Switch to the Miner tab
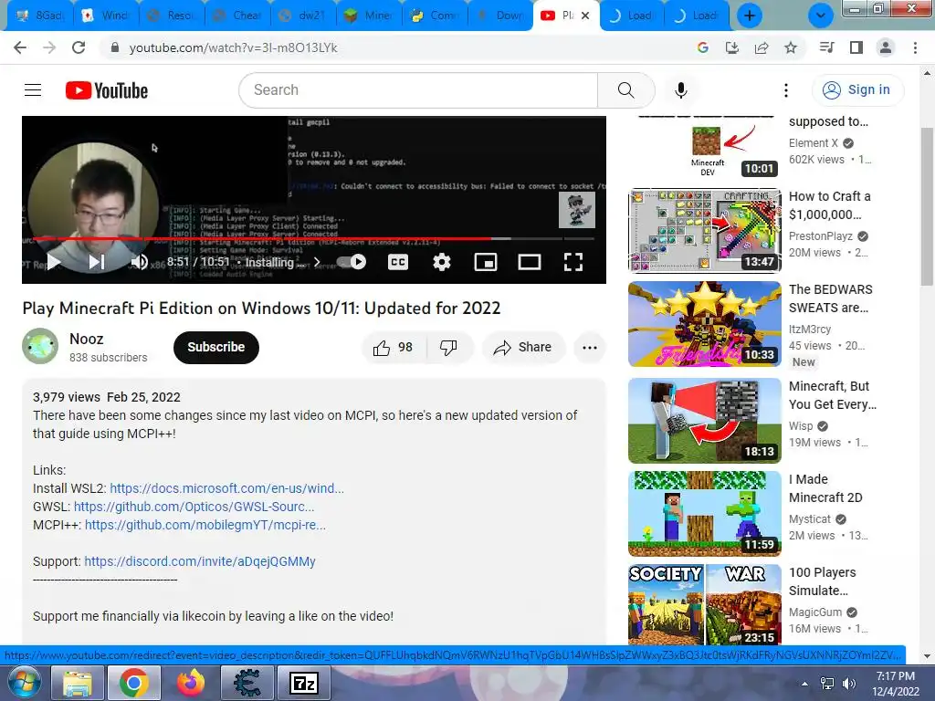Image resolution: width=935 pixels, height=701 pixels. (x=369, y=16)
